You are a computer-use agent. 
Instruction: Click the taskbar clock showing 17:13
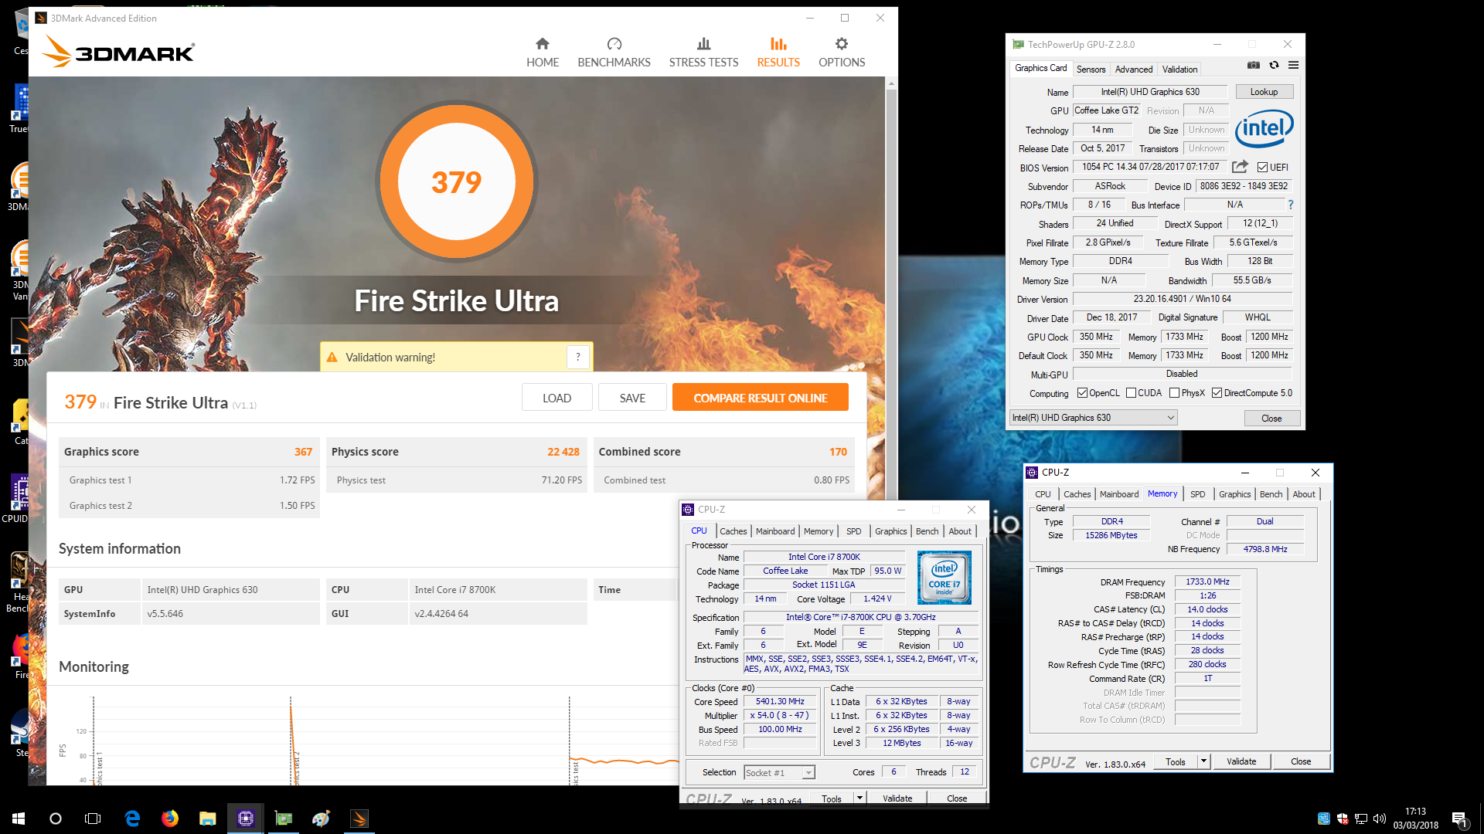point(1415,819)
